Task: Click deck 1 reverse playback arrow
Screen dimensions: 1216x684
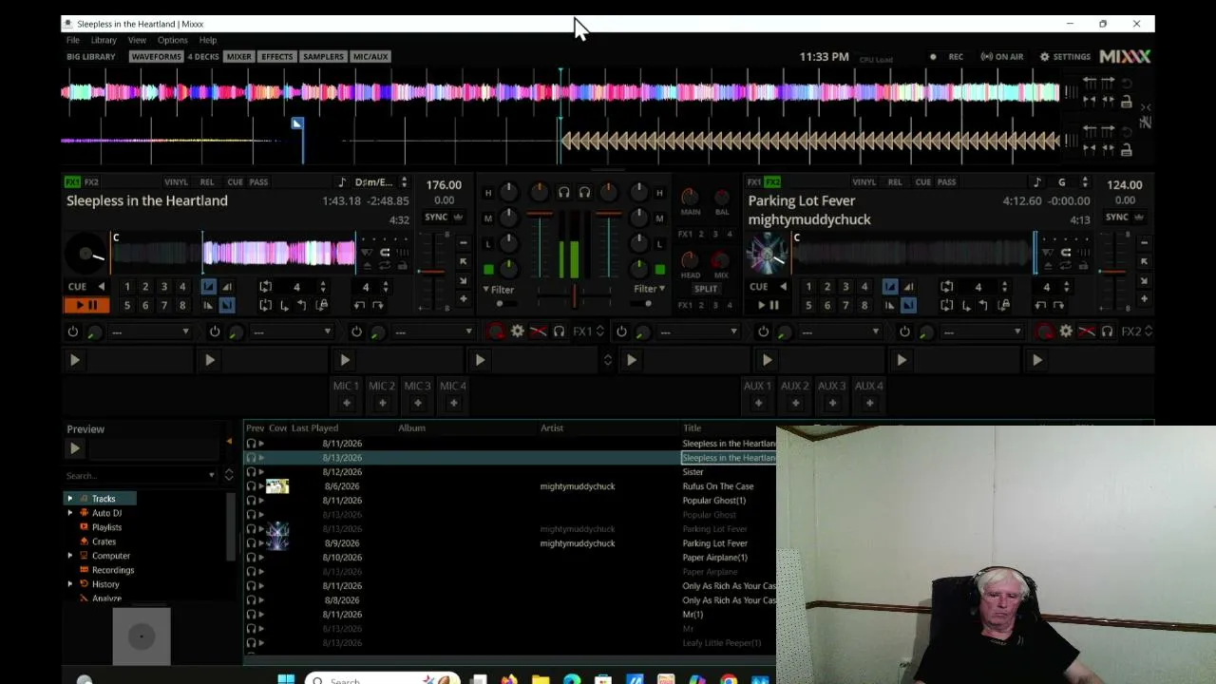Action: (x=101, y=286)
